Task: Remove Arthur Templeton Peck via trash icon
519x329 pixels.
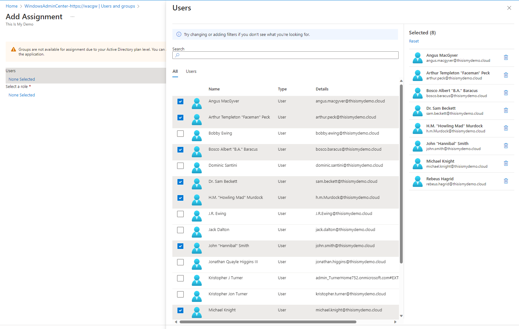Action: coord(506,75)
